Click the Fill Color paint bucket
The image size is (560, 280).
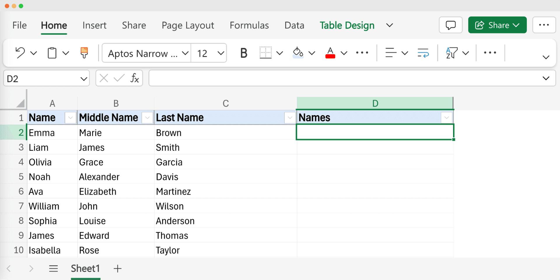click(x=298, y=53)
